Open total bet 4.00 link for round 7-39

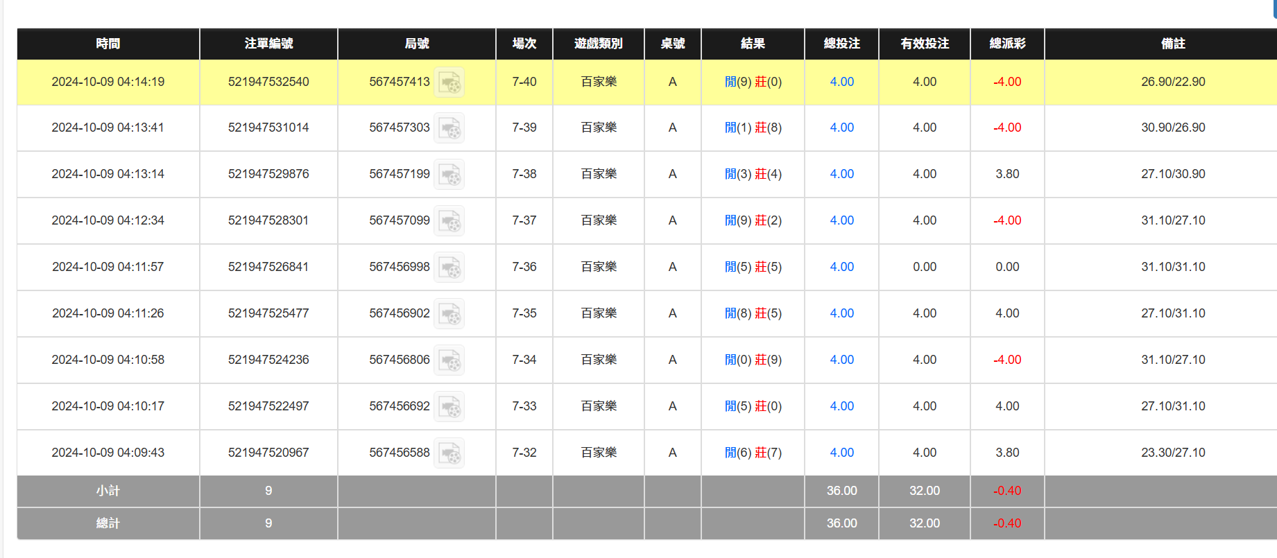pos(841,128)
